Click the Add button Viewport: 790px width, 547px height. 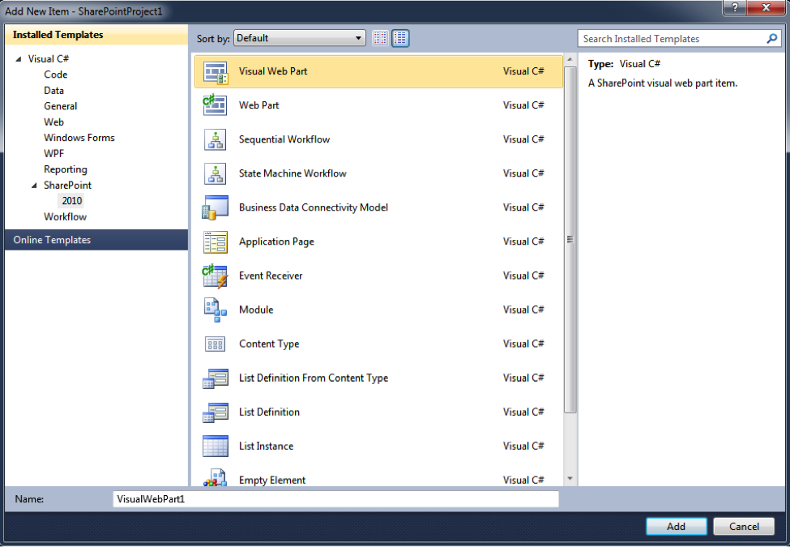[676, 527]
